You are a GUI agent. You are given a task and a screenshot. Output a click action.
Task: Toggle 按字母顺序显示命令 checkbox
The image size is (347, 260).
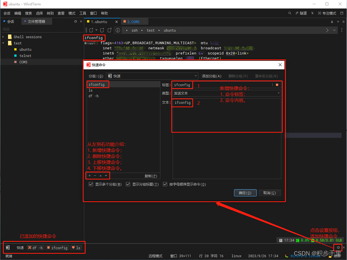tap(165, 184)
